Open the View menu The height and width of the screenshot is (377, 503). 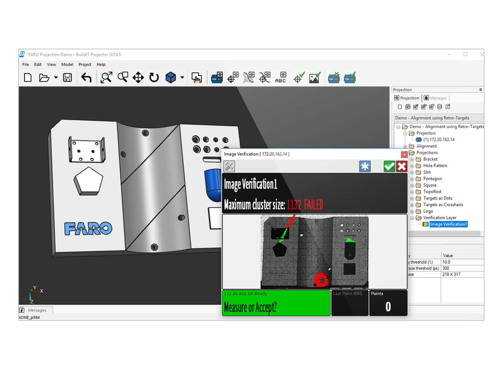pyautogui.click(x=51, y=65)
